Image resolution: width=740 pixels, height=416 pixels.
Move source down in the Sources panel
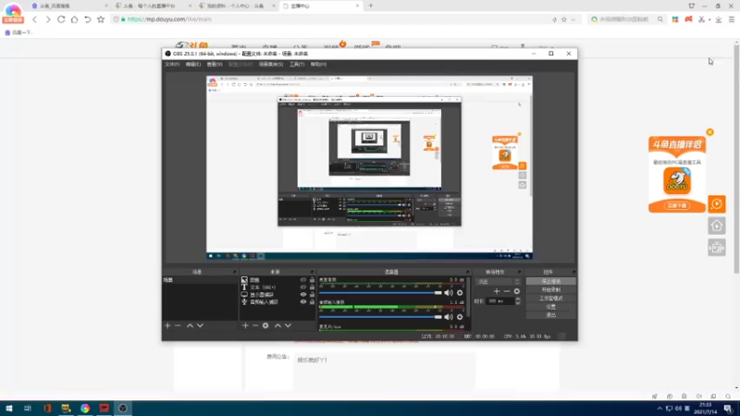[x=288, y=325]
